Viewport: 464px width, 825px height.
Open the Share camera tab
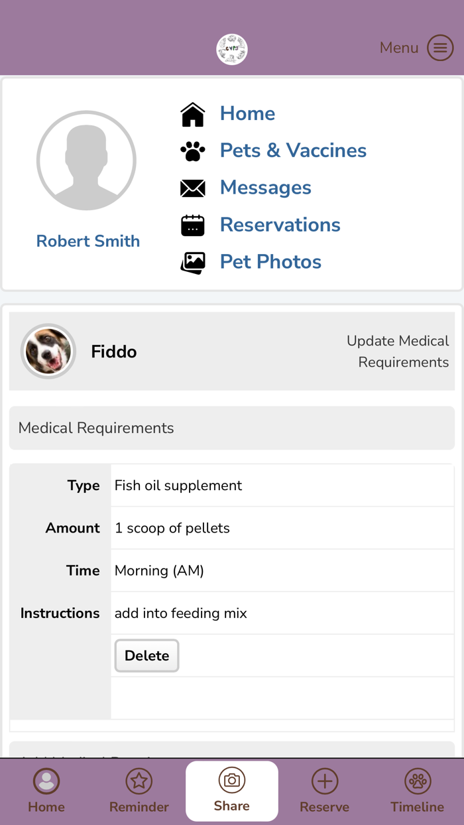tap(232, 791)
